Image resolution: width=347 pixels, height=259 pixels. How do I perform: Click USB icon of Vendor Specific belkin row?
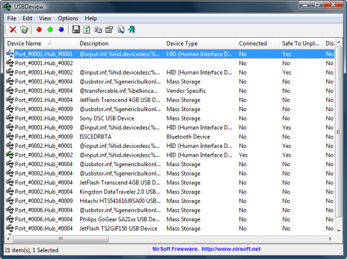[10, 90]
